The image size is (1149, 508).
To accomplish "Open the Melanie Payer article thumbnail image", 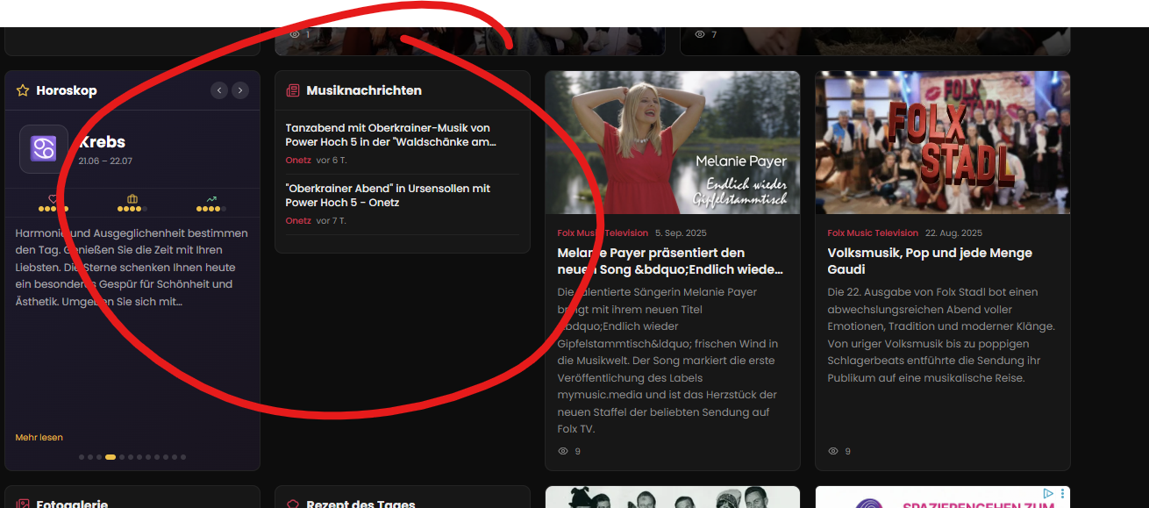I will point(673,142).
